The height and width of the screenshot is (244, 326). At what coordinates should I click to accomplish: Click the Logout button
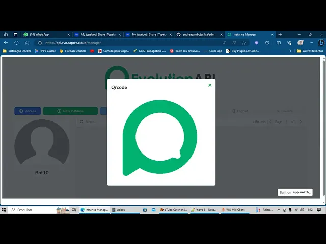(x=239, y=111)
